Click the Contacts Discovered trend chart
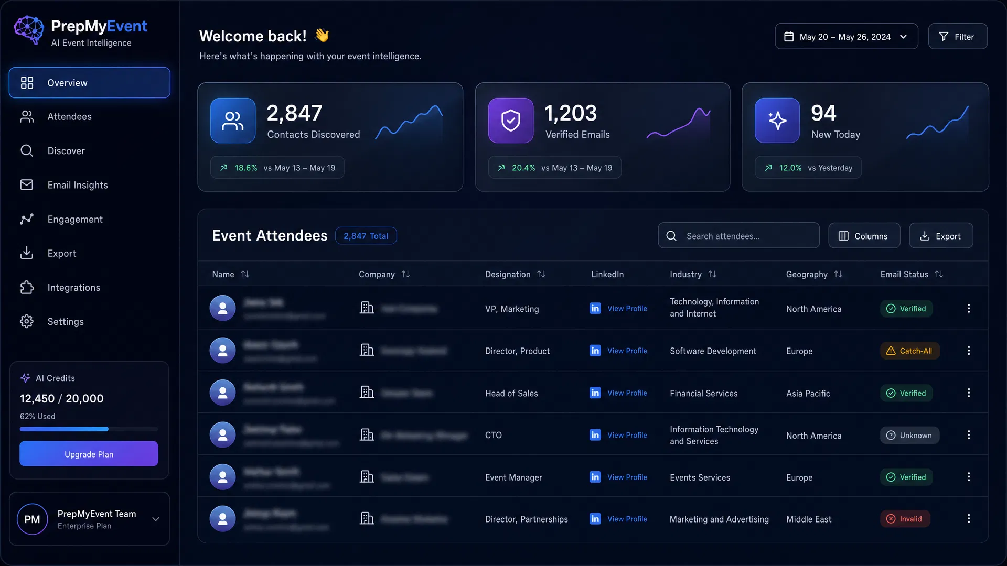 (x=409, y=123)
